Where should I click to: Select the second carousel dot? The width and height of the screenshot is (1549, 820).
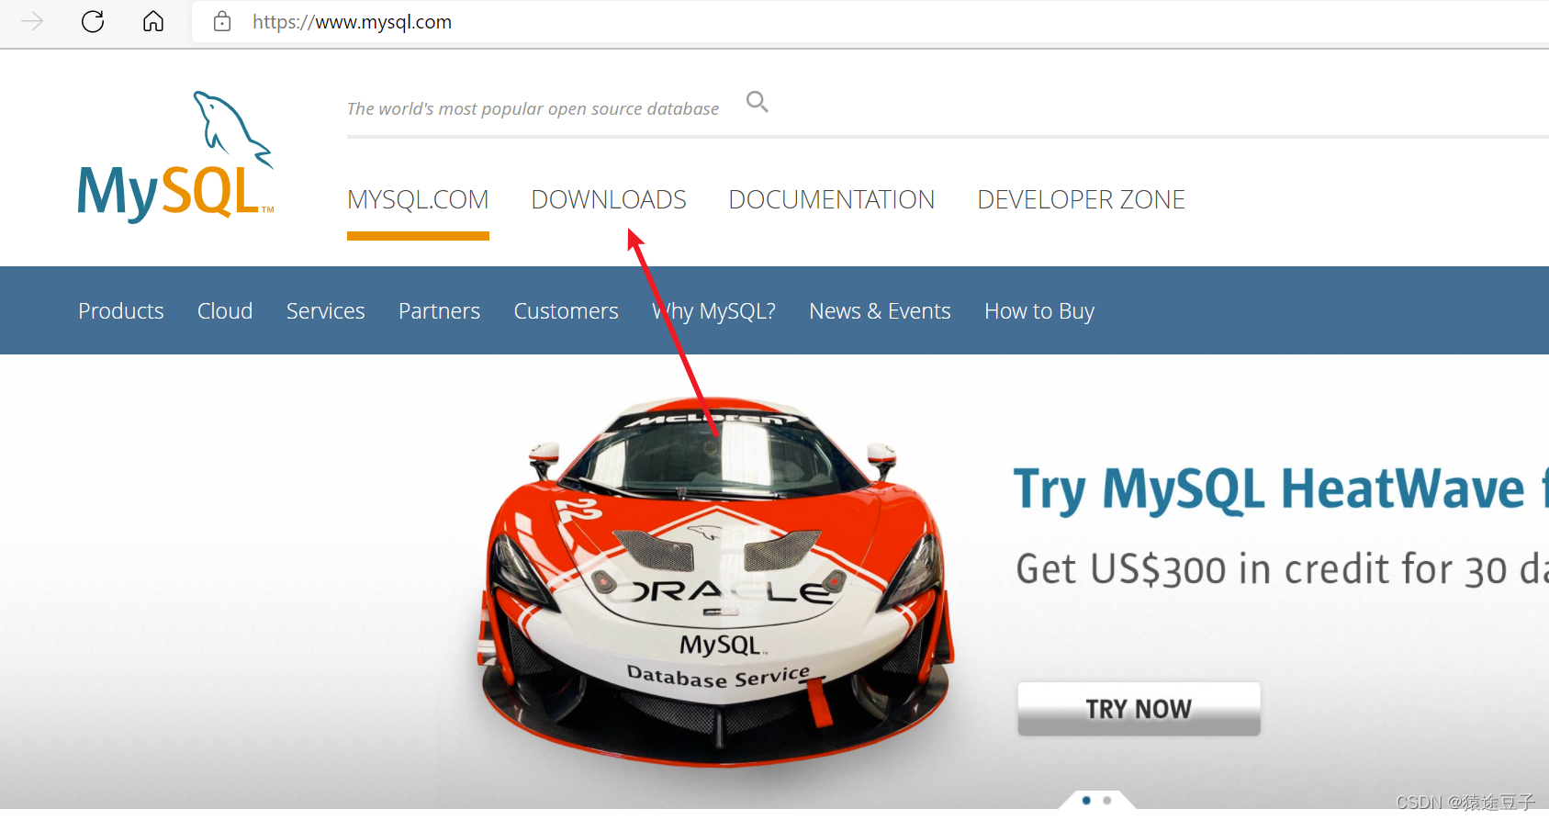[x=1107, y=801]
